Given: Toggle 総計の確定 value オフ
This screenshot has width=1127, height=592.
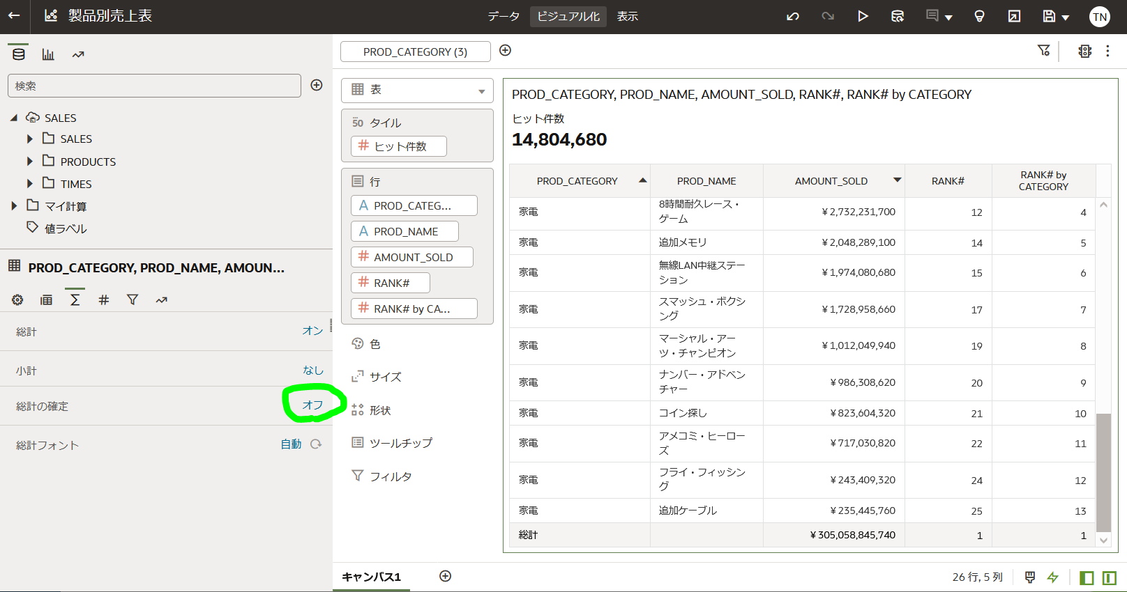Looking at the screenshot, I should (312, 405).
